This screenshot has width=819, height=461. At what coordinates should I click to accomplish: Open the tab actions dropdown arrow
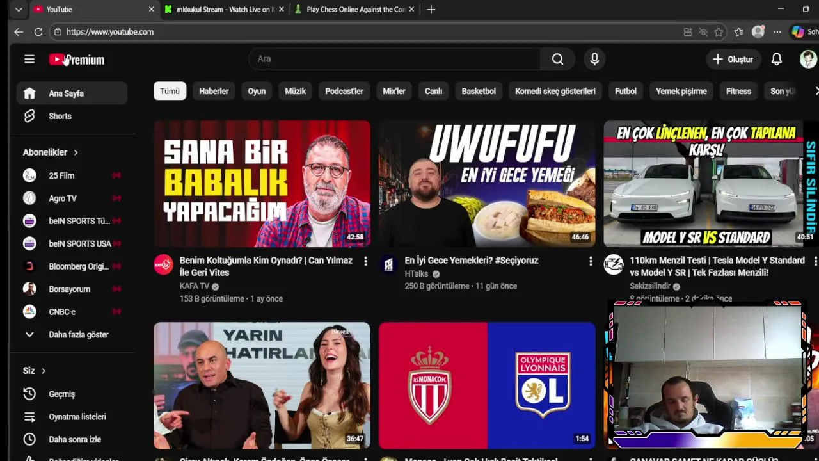[x=19, y=10]
